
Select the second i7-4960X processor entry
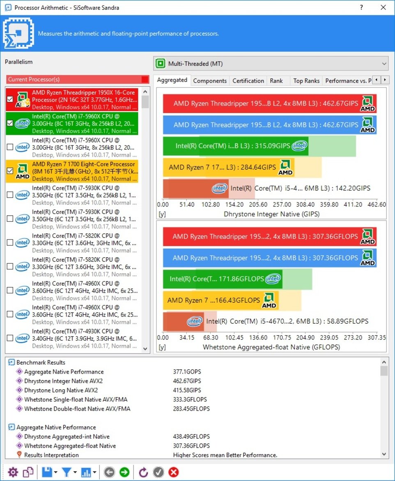72,314
